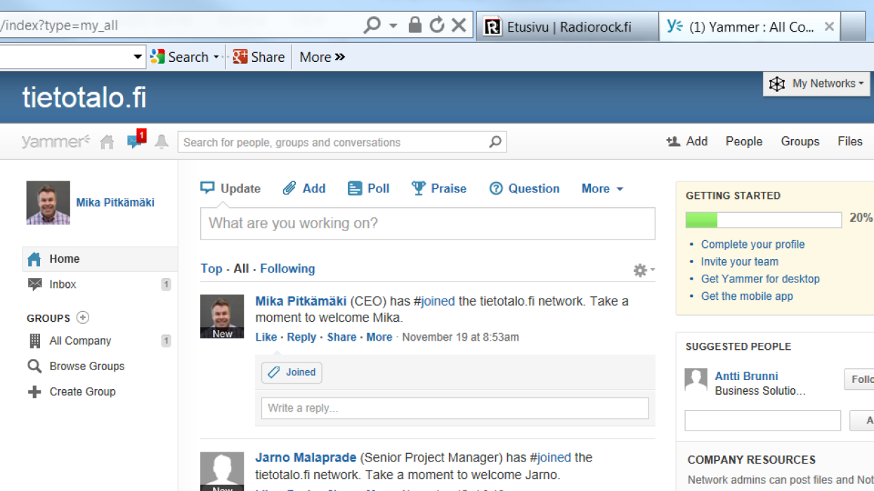Open the notifications bell icon
The image size is (874, 491).
coord(162,142)
